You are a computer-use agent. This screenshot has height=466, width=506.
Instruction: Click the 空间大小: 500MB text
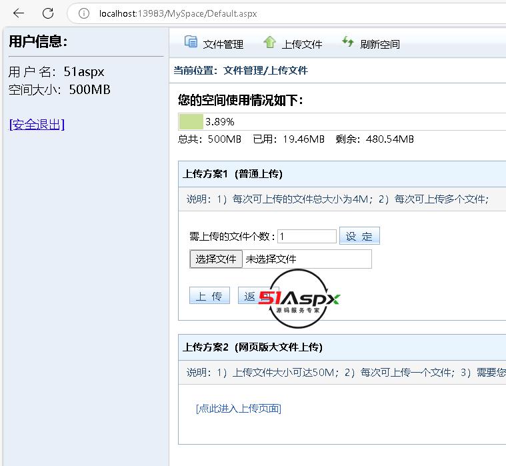click(59, 89)
